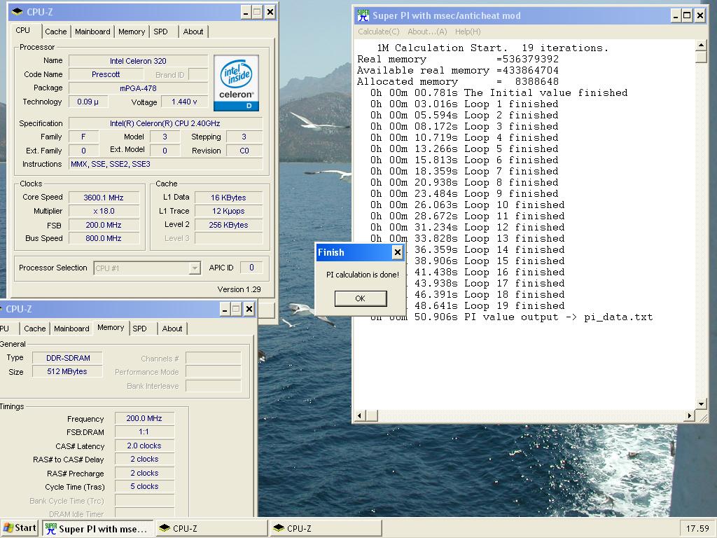The image size is (717, 538).
Task: Click the Package value mPGA-478
Action: [138, 88]
